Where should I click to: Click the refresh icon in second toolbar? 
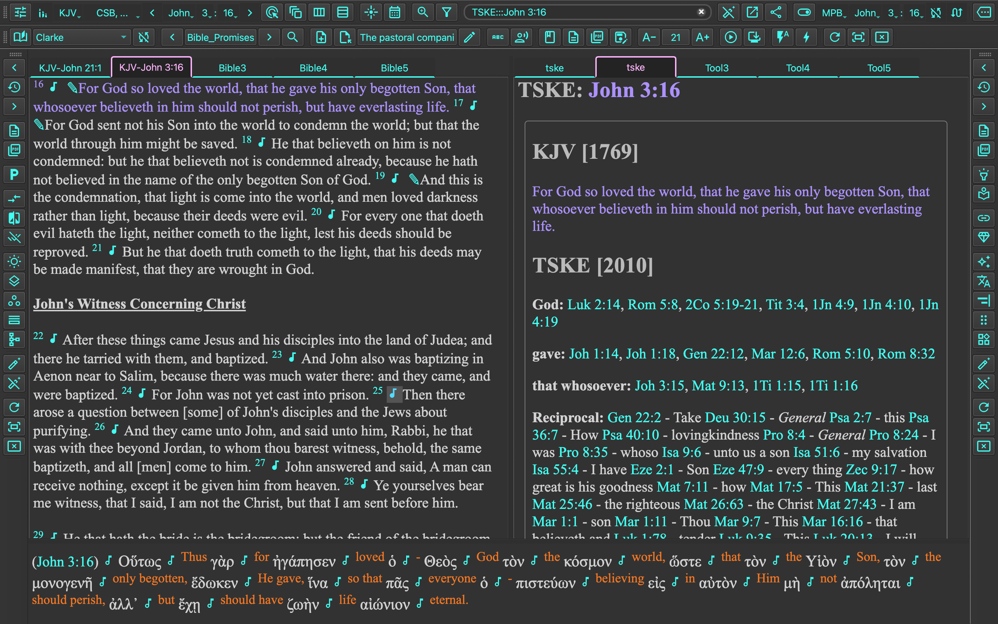click(835, 37)
